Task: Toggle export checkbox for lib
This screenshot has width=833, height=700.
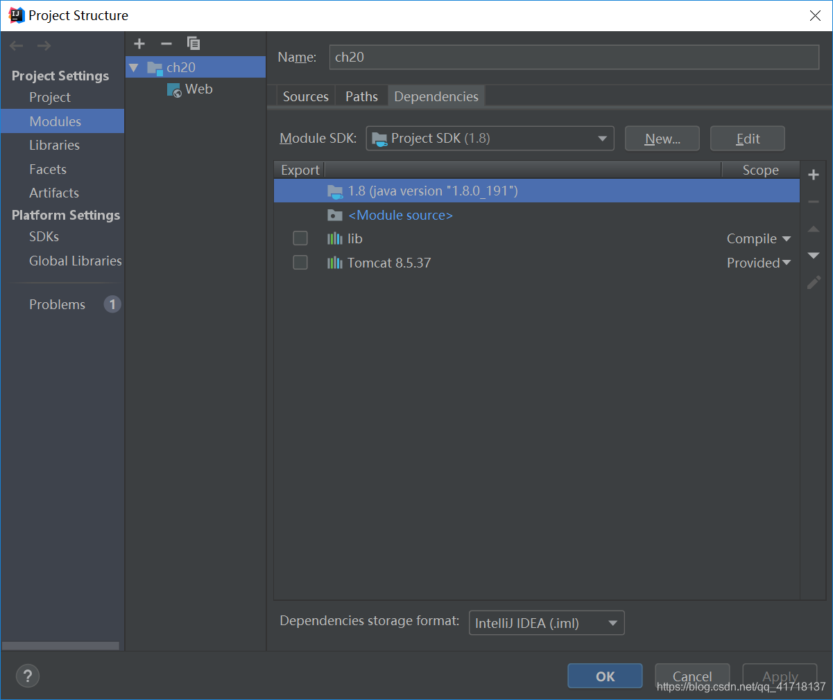Action: point(300,238)
